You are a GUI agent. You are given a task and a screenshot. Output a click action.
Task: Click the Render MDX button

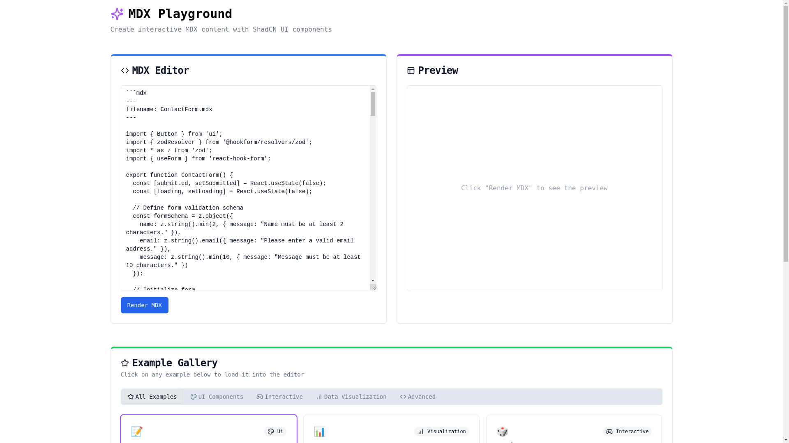[x=145, y=305]
